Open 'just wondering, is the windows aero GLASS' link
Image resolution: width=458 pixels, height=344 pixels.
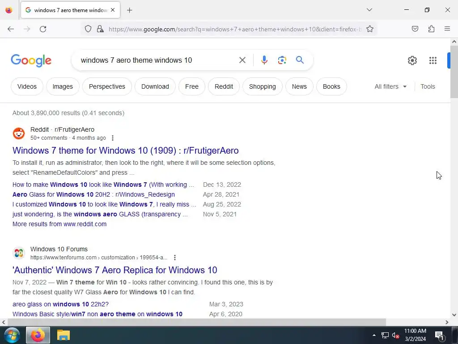(100, 215)
